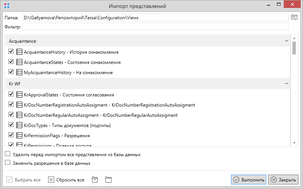The image size is (303, 189).
Task: Click Сбросить все to deselect all
Action: [x=66, y=180]
